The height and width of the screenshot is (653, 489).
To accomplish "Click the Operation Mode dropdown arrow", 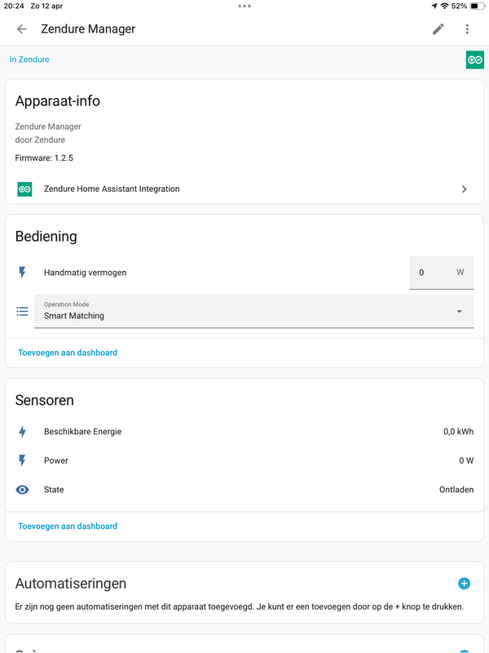I will tap(459, 312).
